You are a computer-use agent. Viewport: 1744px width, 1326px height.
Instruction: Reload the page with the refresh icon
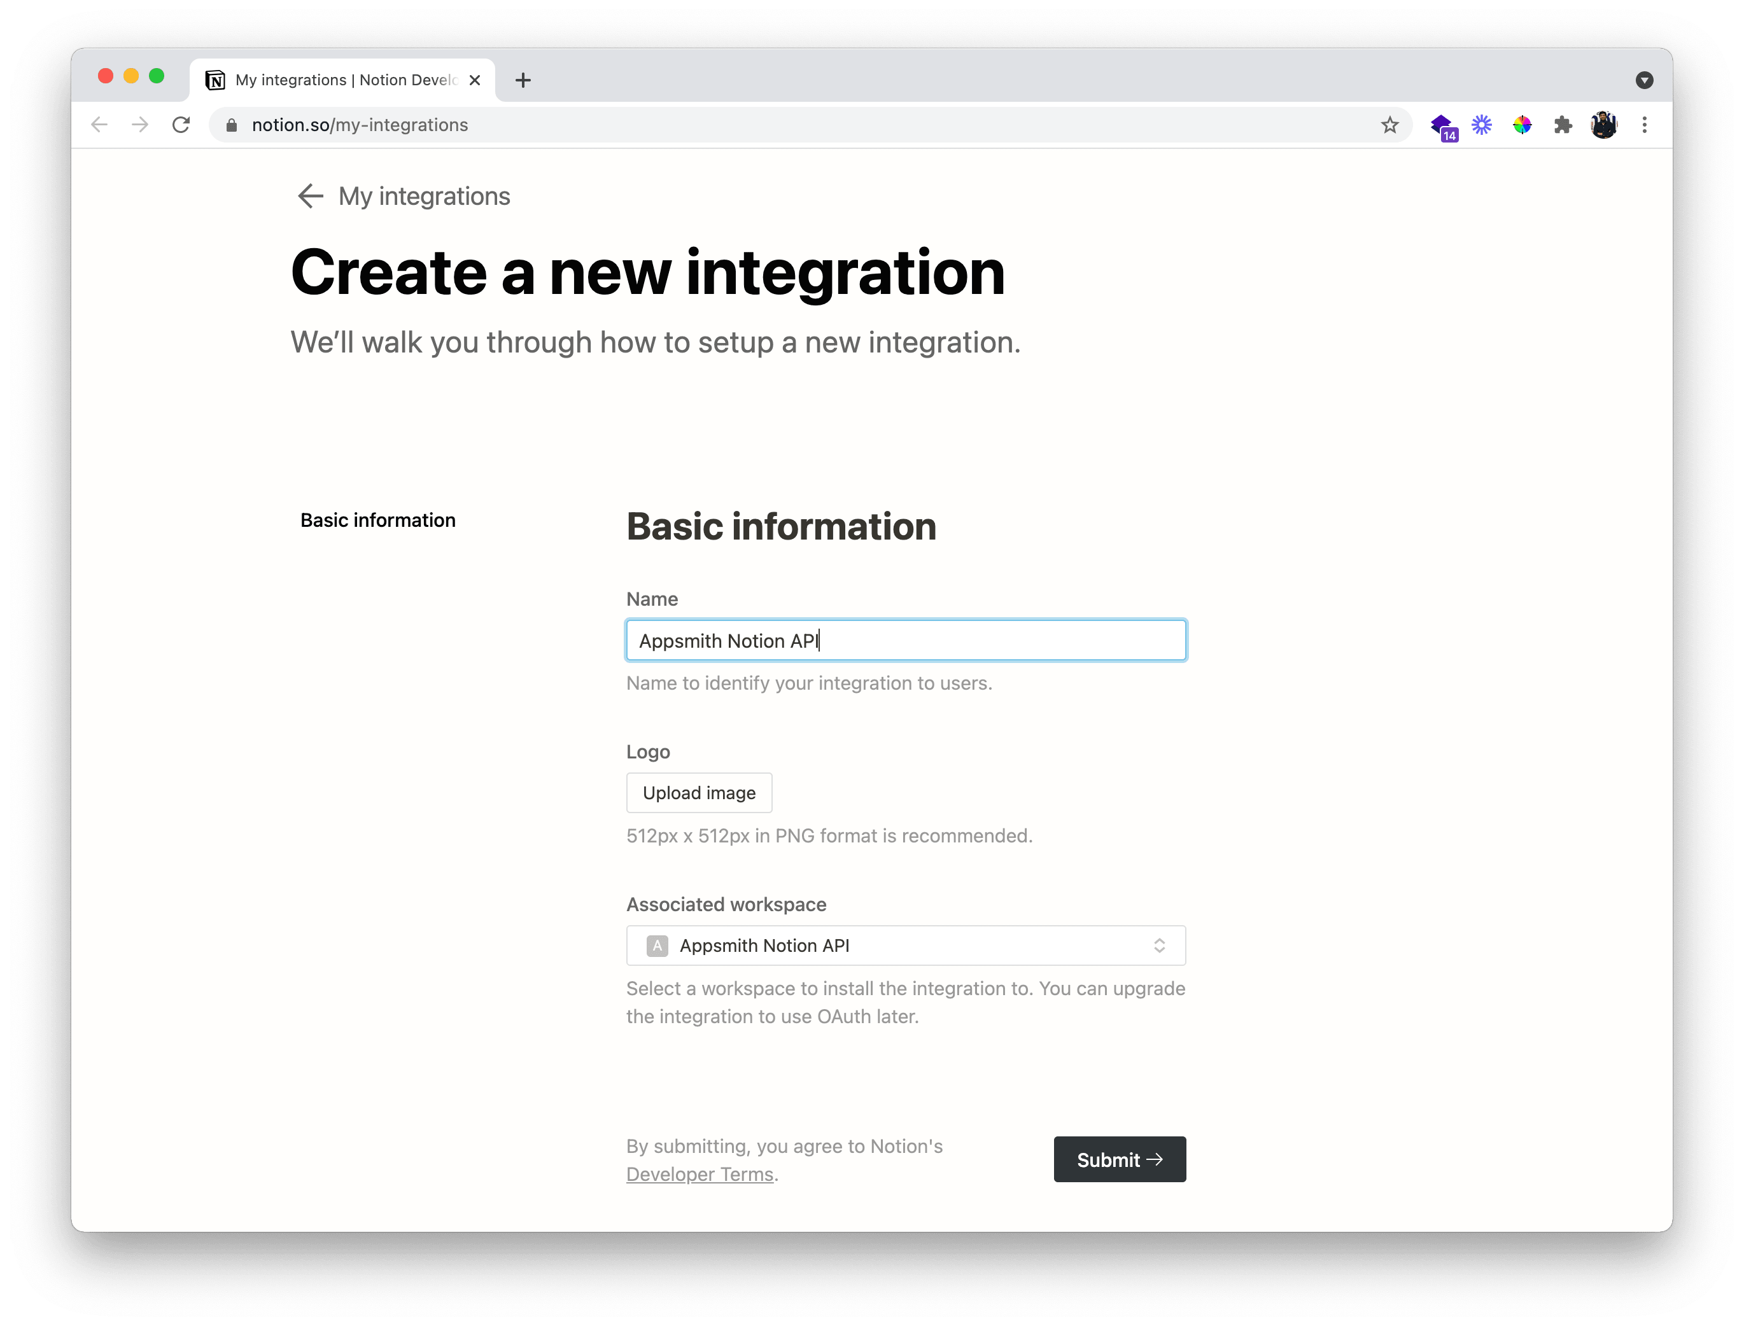point(181,125)
